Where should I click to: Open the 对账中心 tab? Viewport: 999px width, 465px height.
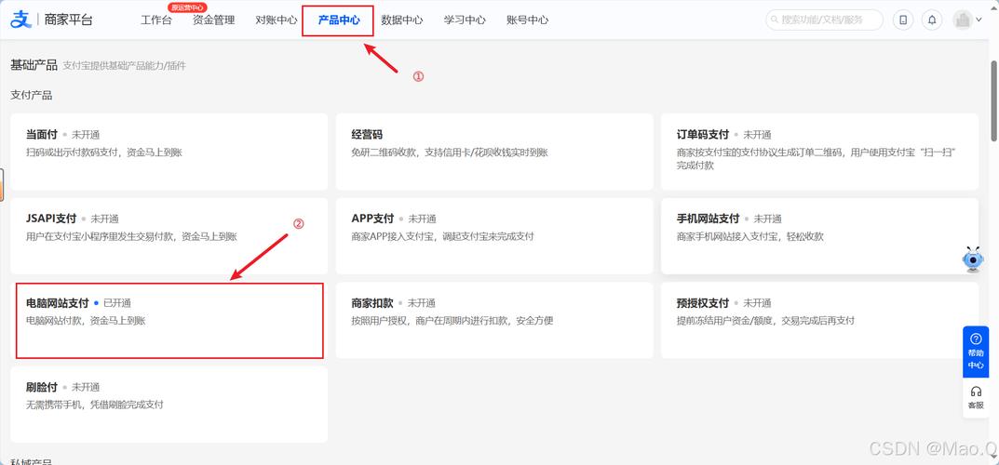click(276, 20)
